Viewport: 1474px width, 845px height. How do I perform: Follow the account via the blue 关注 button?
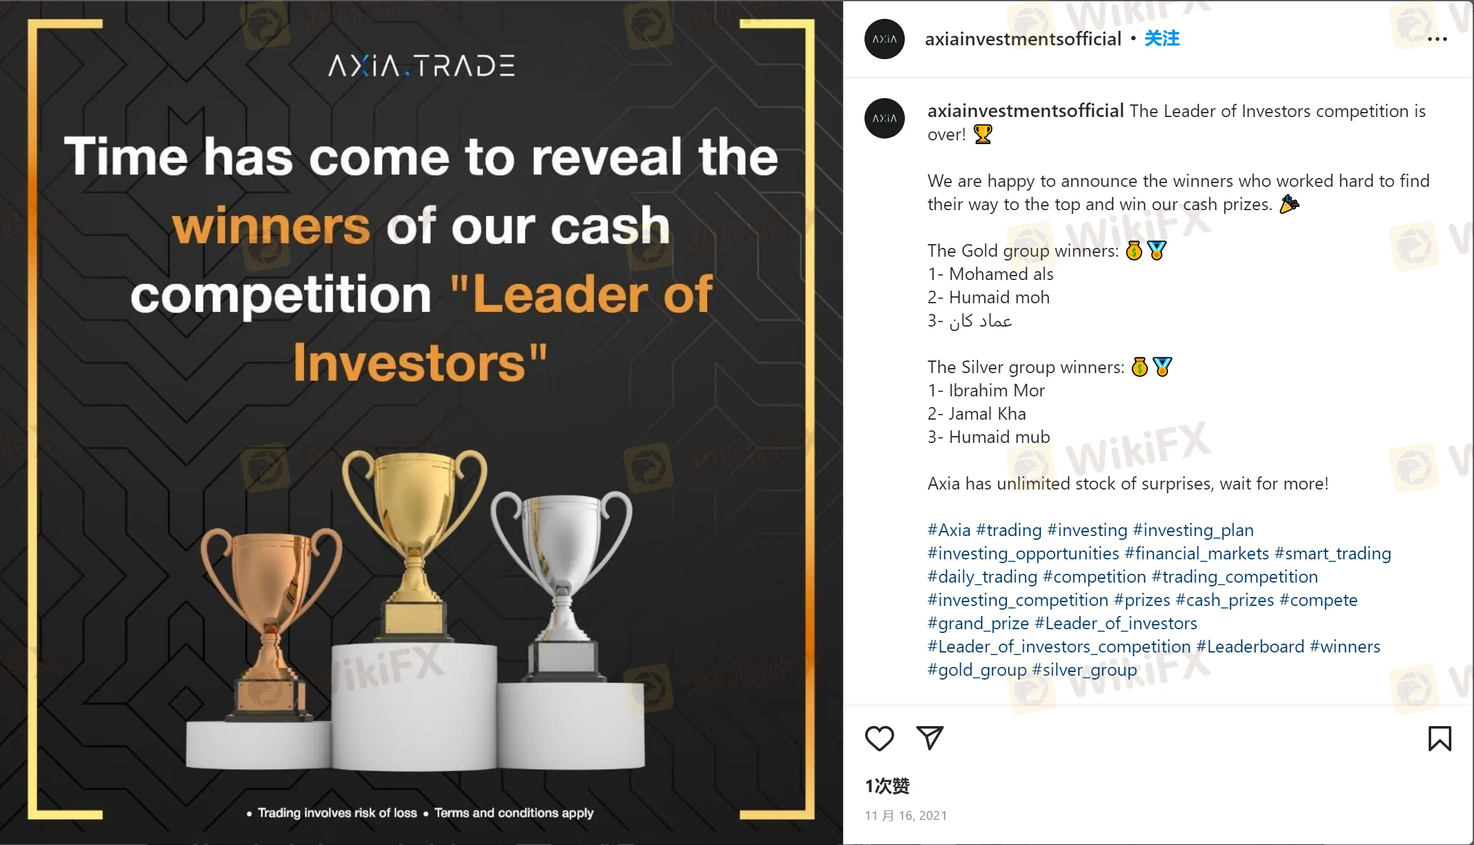1162,39
